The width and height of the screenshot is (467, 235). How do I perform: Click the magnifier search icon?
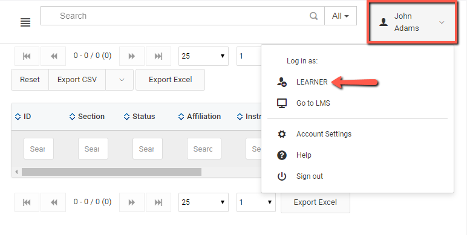point(313,16)
